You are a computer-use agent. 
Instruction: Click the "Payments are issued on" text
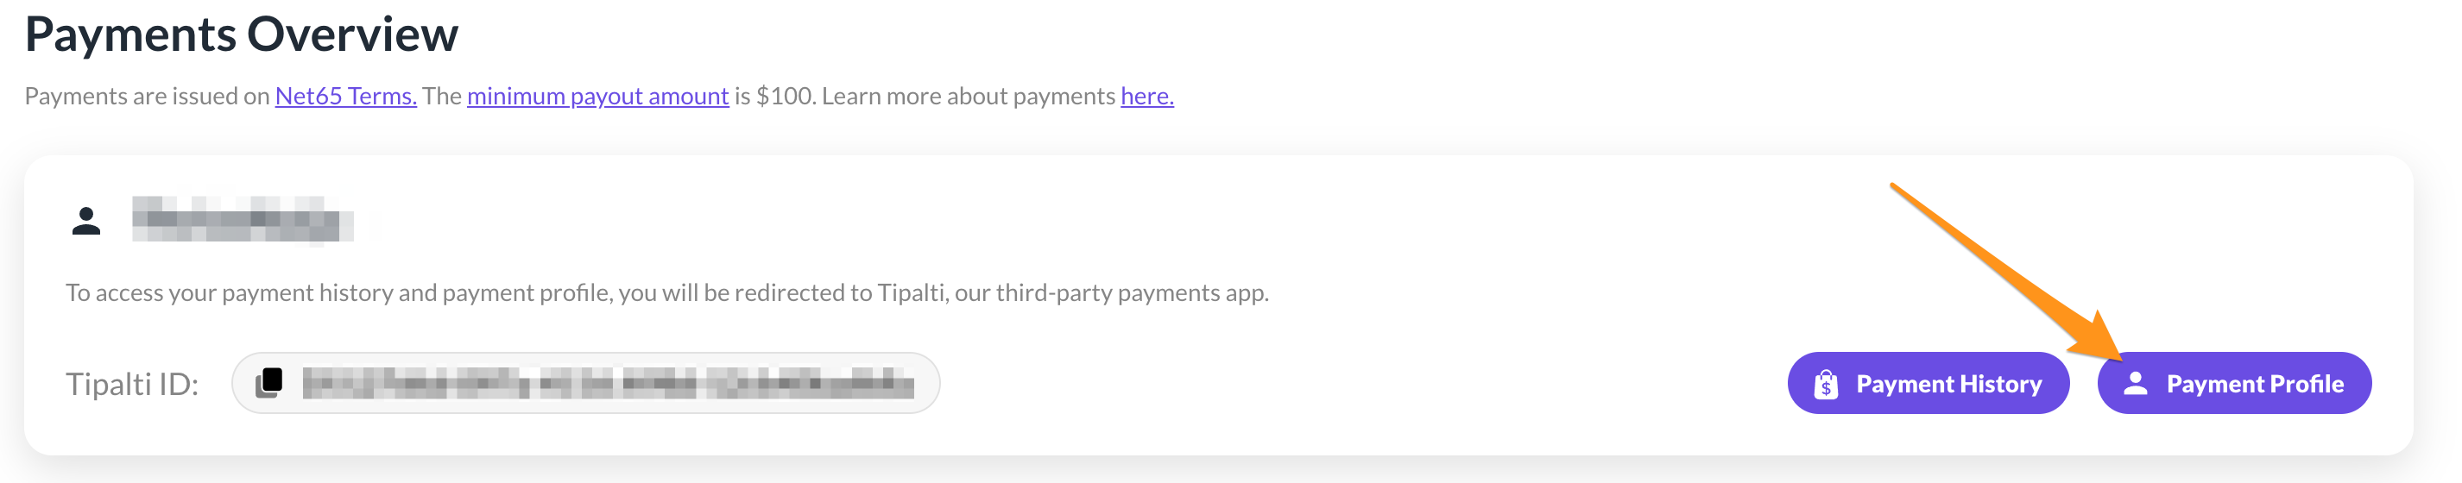147,97
